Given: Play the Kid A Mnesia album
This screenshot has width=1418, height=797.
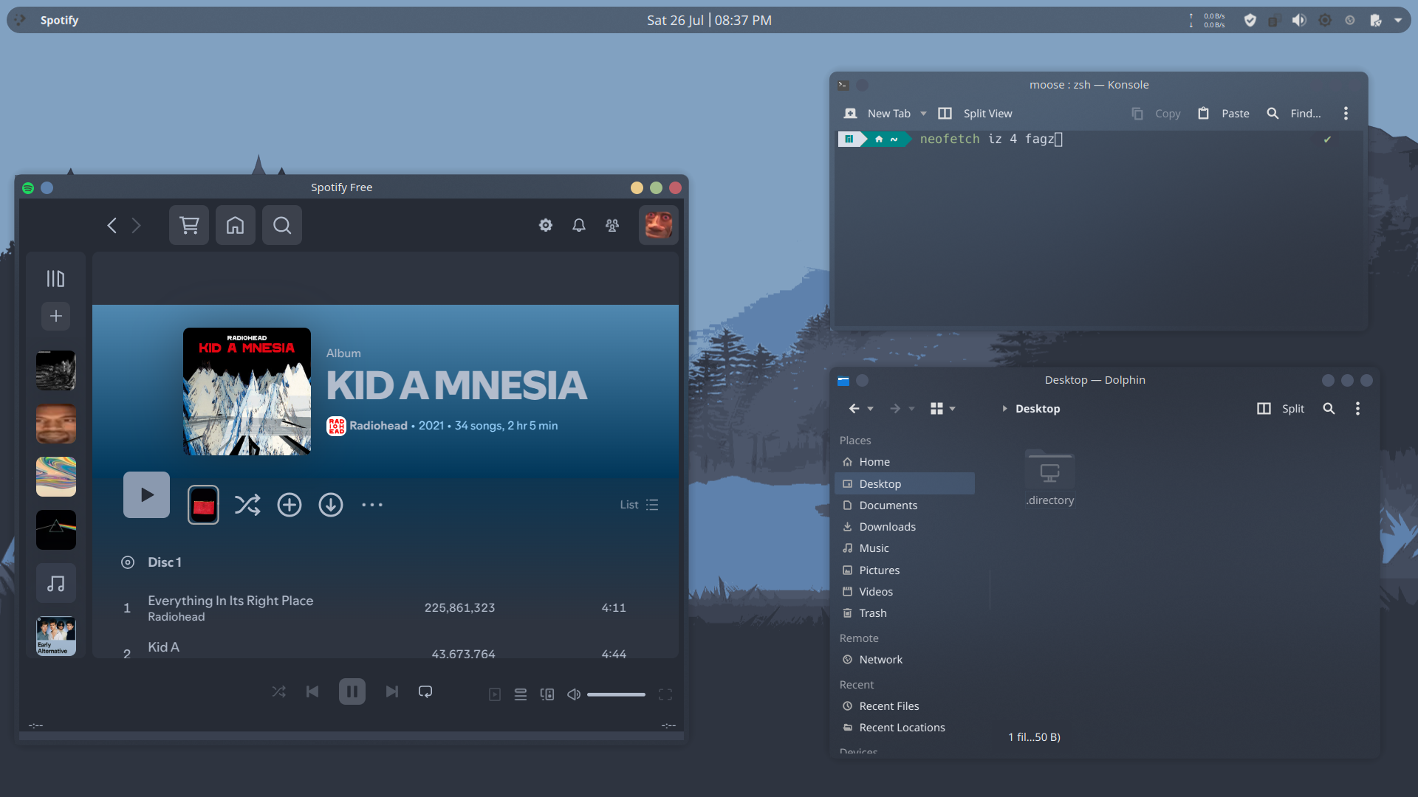Looking at the screenshot, I should click(146, 494).
